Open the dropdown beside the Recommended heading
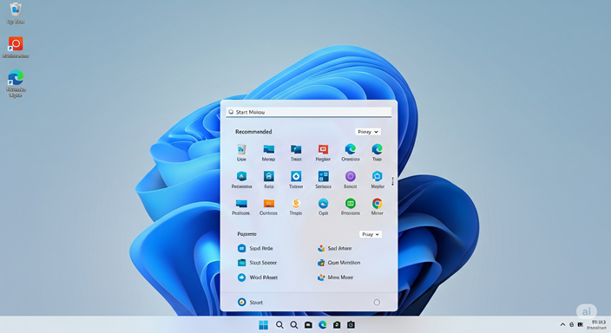Screen dimensions: 611x333 pyautogui.click(x=368, y=132)
